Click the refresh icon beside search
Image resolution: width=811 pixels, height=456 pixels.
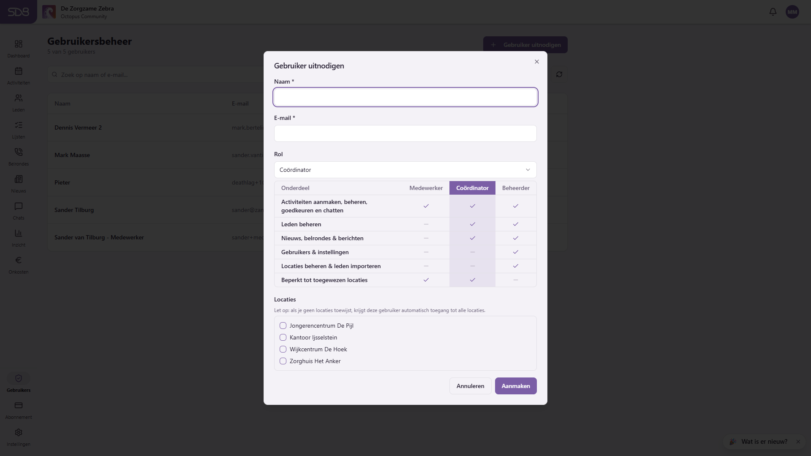click(559, 75)
